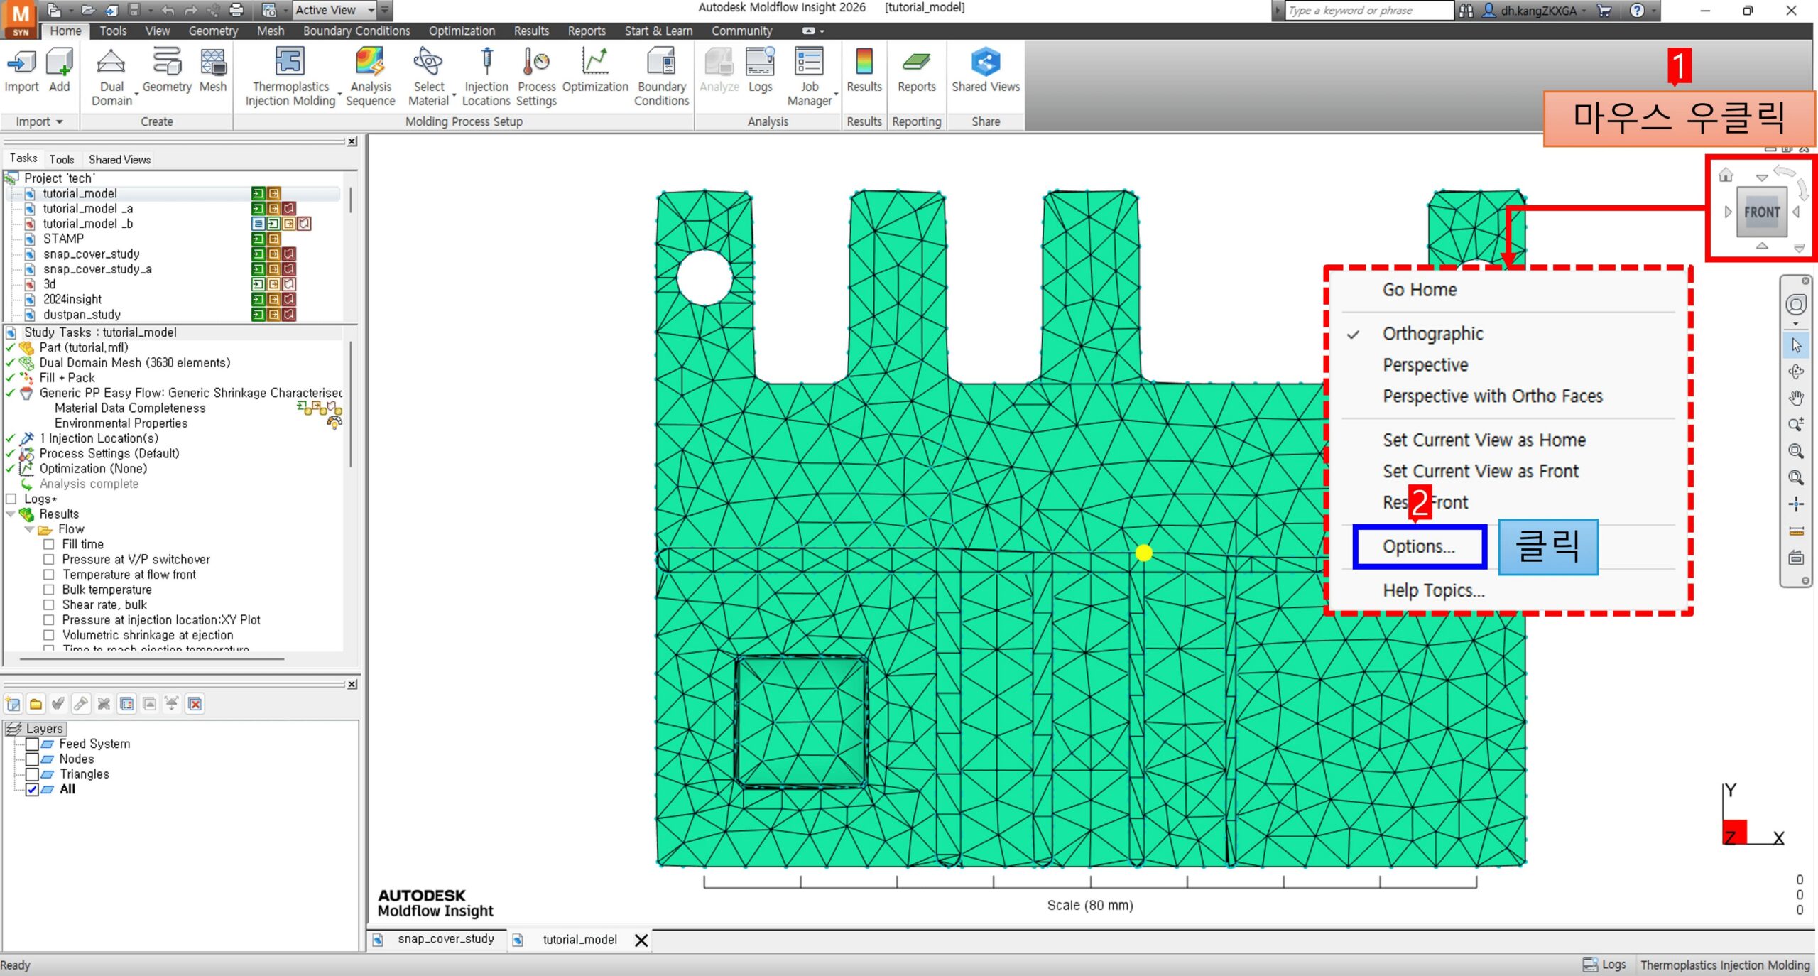
Task: Click Set Current View as Home
Action: tap(1484, 440)
